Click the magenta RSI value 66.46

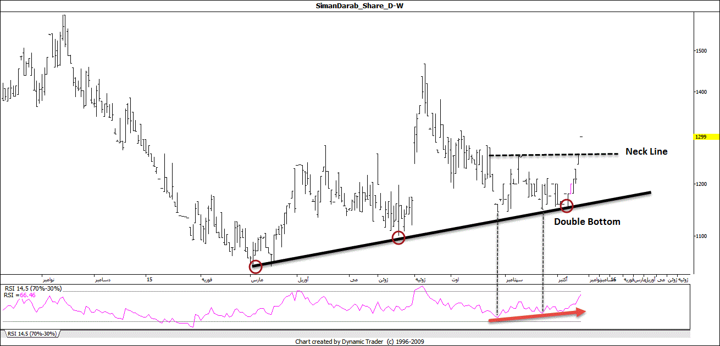click(x=29, y=295)
